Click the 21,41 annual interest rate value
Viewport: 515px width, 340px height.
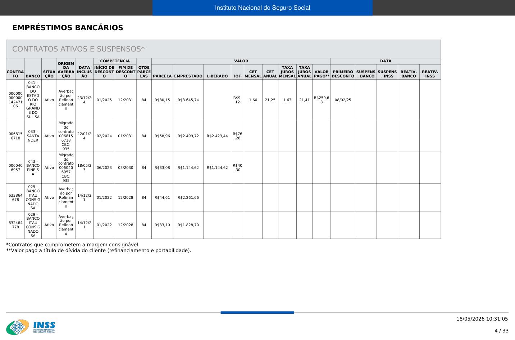[x=304, y=100]
